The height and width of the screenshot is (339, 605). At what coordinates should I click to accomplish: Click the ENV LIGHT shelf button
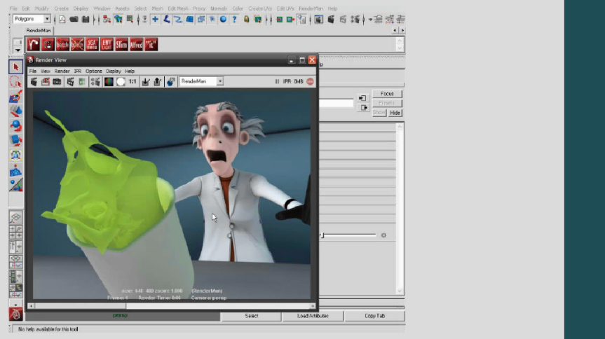[x=107, y=44]
